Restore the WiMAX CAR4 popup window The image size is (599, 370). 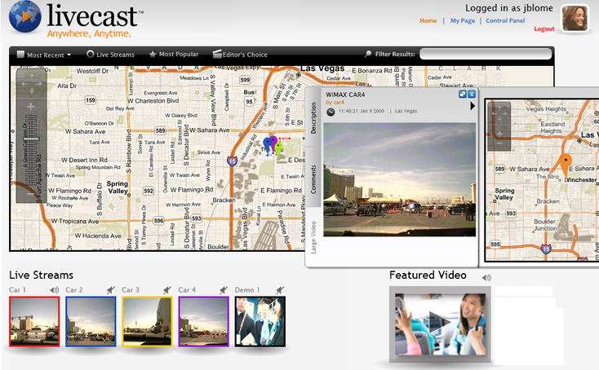tap(463, 94)
